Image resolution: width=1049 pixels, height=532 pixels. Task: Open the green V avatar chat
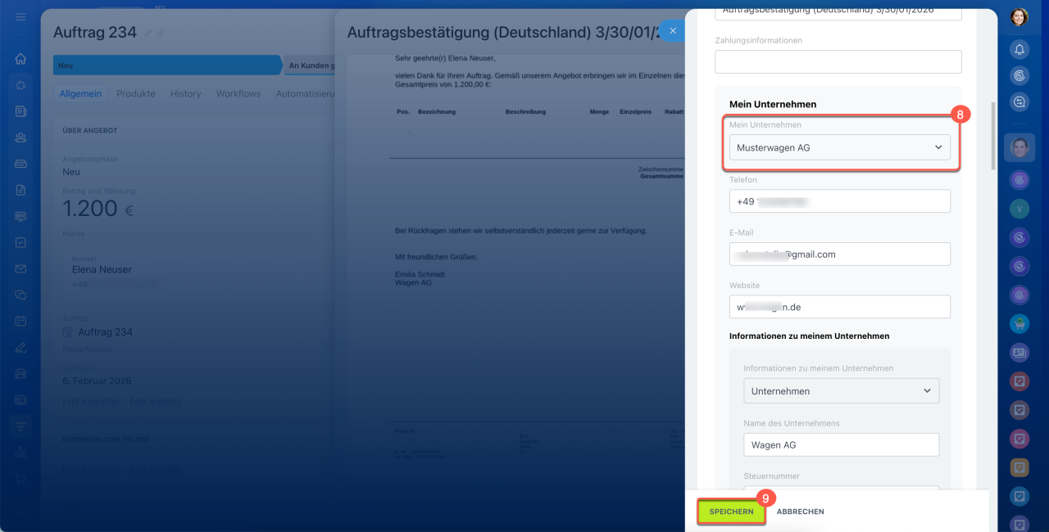click(x=1019, y=208)
